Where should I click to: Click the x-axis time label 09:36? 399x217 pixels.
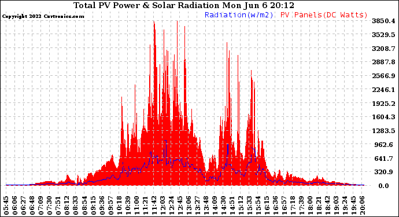tap(102, 205)
